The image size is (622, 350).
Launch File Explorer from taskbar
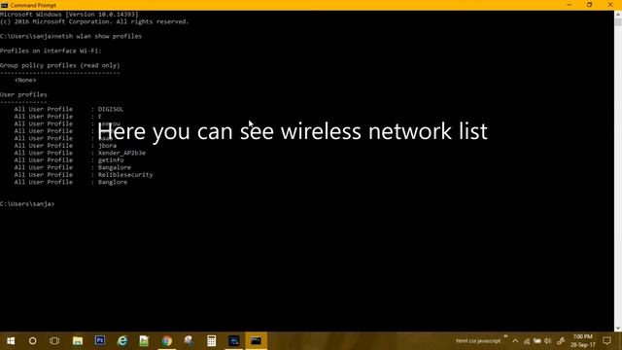78,341
